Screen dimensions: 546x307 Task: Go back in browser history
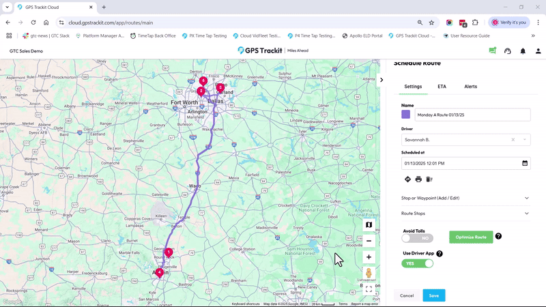8,23
